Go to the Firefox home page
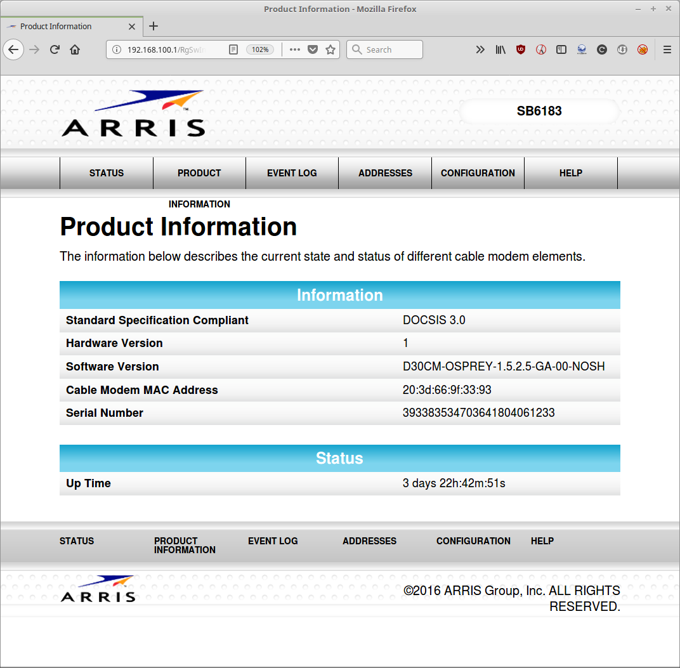The height and width of the screenshot is (668, 680). point(75,49)
